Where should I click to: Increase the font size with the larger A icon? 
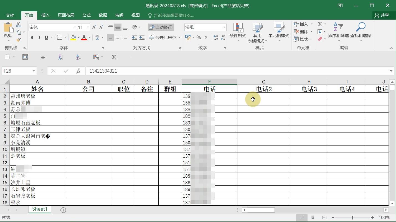point(94,27)
